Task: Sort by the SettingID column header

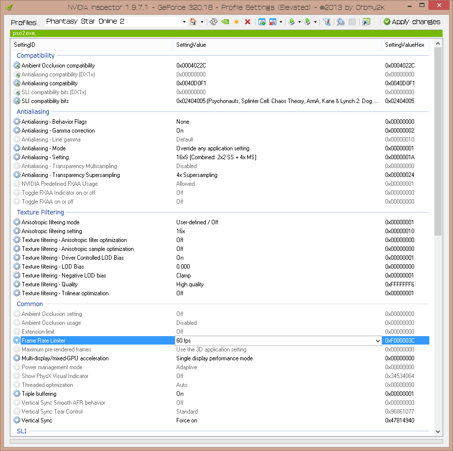Action: click(92, 45)
